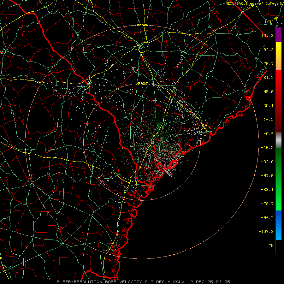The height and width of the screenshot is (284, 284).
Task: Click the 76.7 velocity scale value
Action: click(x=269, y=63)
